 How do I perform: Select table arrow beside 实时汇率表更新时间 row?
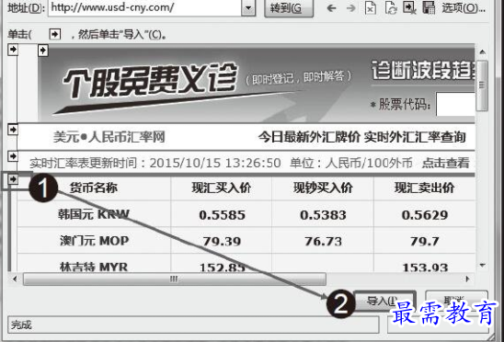coord(13,156)
